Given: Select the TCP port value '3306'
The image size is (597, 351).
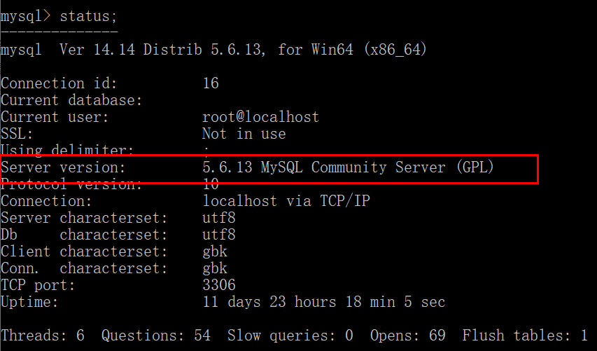Looking at the screenshot, I should point(219,284).
